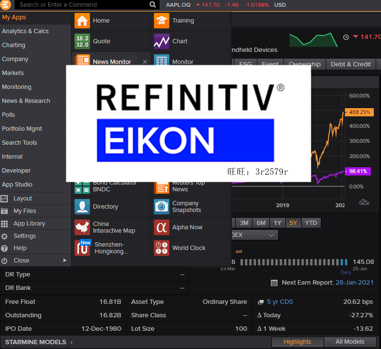Select Portfolio Mgmt category
The height and width of the screenshot is (349, 381).
22,129
